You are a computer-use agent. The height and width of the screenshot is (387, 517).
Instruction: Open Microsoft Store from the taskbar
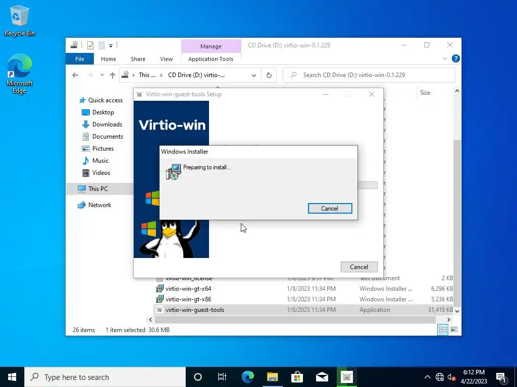[297, 377]
